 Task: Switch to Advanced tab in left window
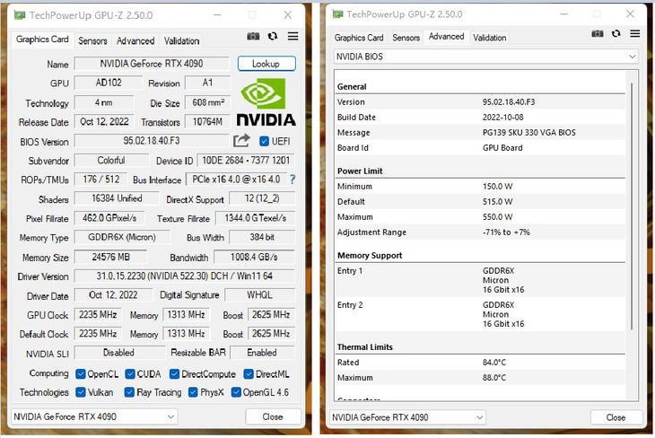click(x=135, y=41)
